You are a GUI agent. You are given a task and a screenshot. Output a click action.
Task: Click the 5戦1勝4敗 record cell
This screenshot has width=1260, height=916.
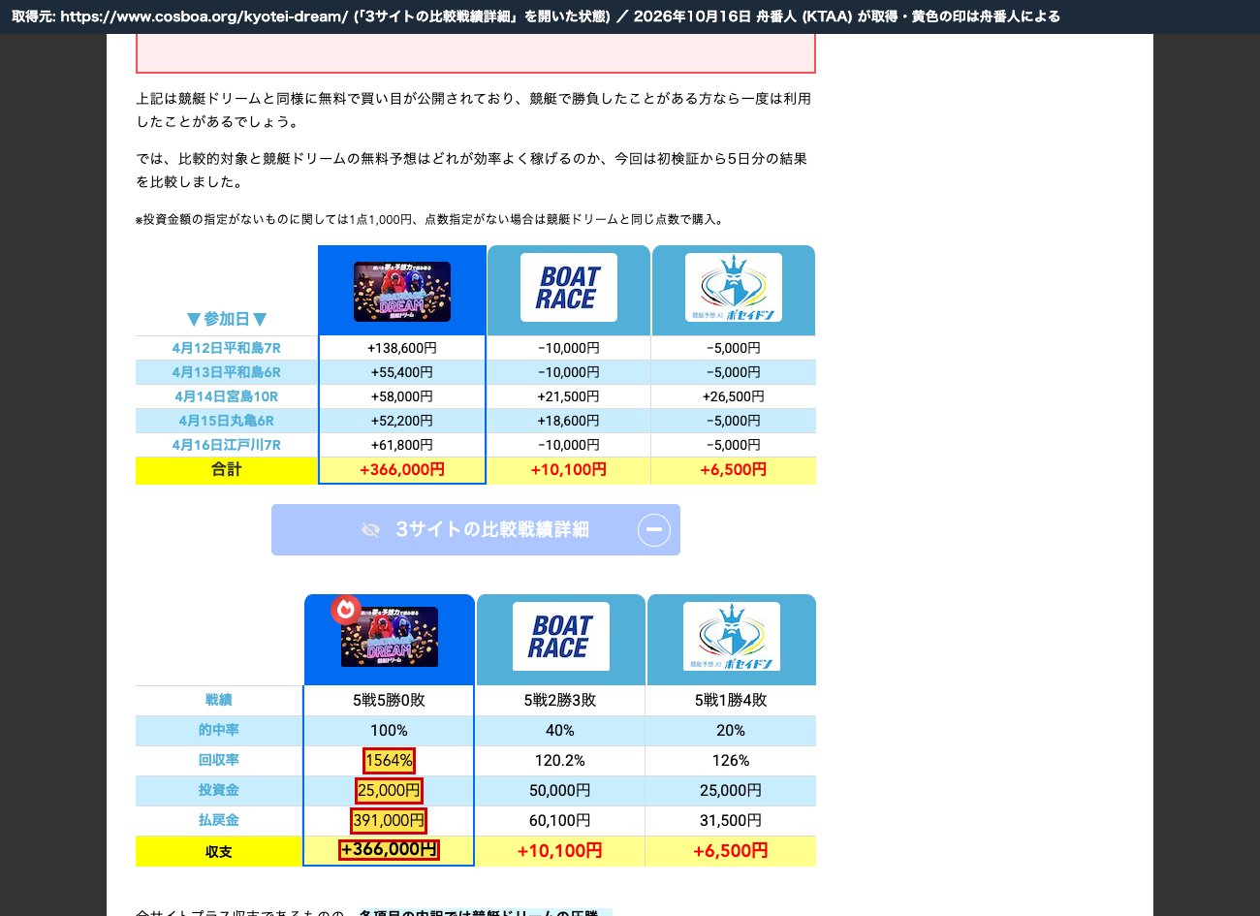point(731,700)
